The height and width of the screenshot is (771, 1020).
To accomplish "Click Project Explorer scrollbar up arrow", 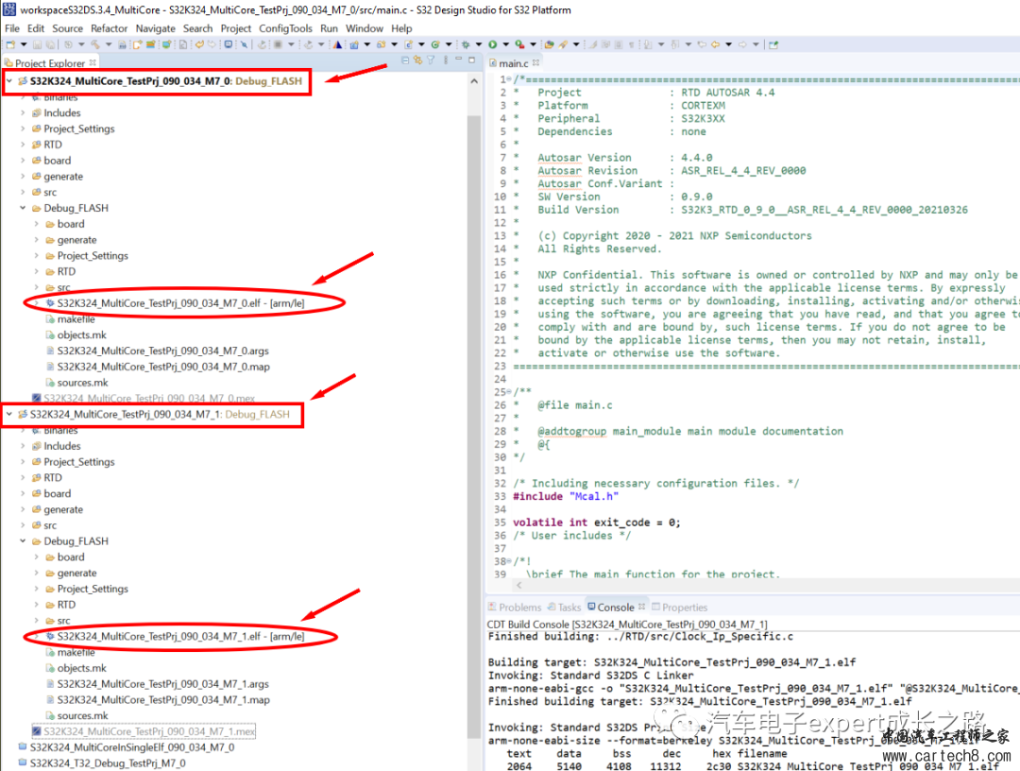I will tap(474, 81).
